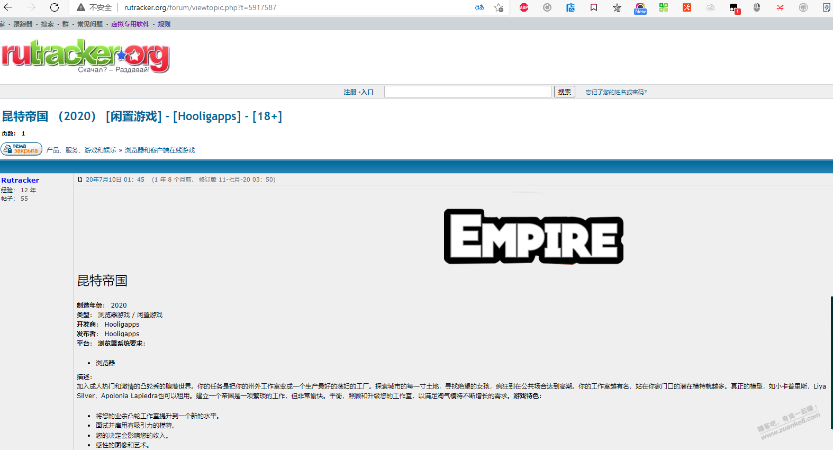Image resolution: width=833 pixels, height=450 pixels.
Task: Click the 入口 login link
Action: coord(368,92)
